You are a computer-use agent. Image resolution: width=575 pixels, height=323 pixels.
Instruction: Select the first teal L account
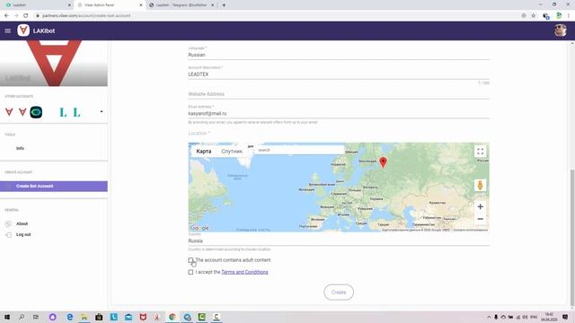pos(63,112)
